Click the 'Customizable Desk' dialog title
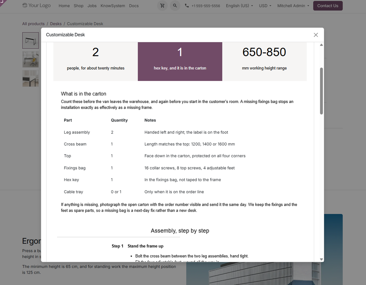Image resolution: width=366 pixels, height=285 pixels. [x=65, y=35]
